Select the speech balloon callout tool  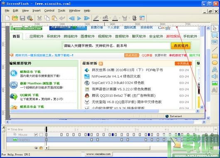(x=215, y=35)
